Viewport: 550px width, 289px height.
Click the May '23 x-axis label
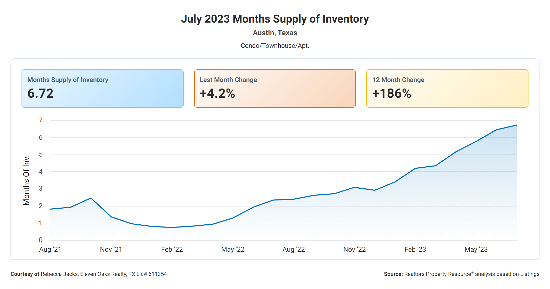476,249
